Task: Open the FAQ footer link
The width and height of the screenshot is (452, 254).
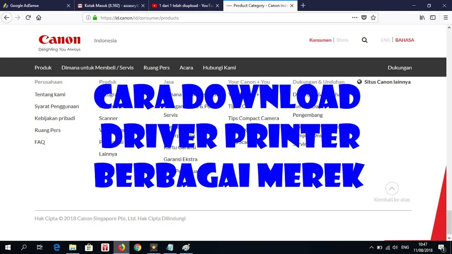Action: [40, 142]
